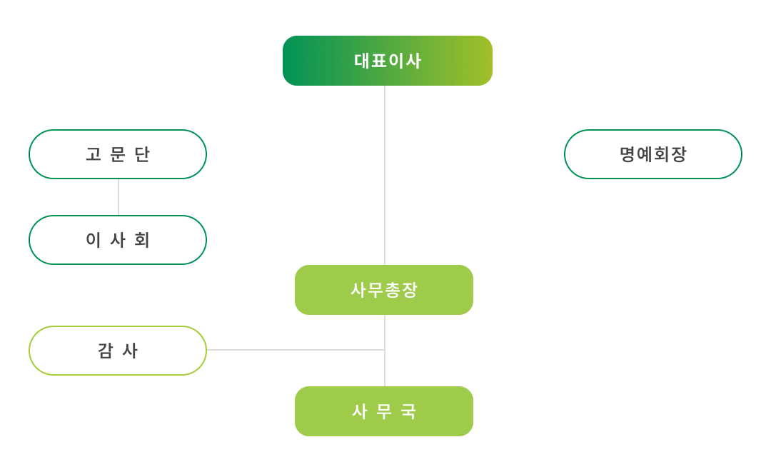Click the character 단 in the 고문단 label
The height and width of the screenshot is (472, 771).
[142, 154]
